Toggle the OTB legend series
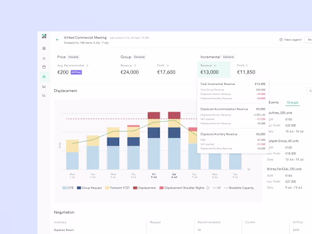The image size is (312, 234). (x=68, y=188)
